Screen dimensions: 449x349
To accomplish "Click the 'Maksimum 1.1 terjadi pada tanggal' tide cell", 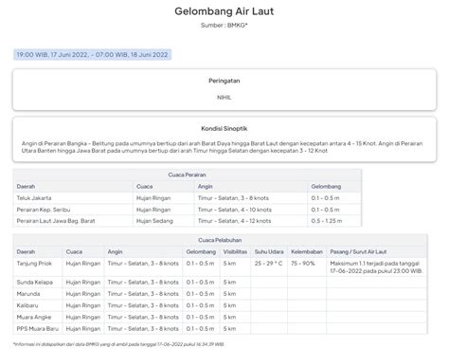I will tap(376, 267).
